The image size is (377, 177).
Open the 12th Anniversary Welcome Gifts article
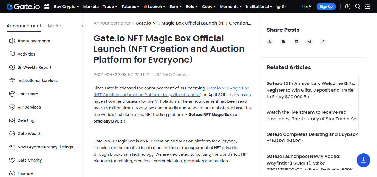311,90
